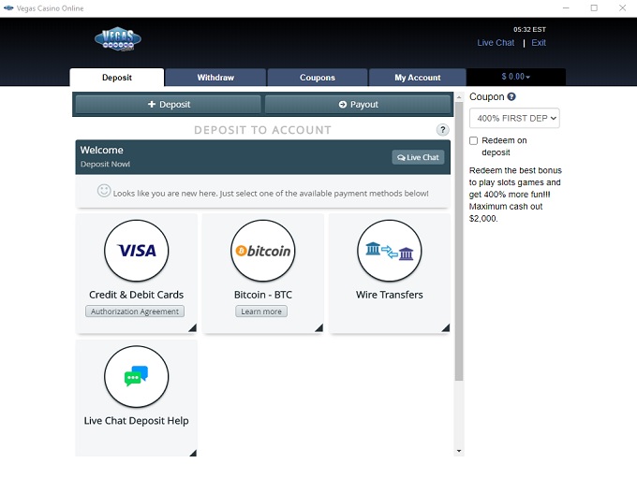Select the Bitcoin payment icon

263,251
